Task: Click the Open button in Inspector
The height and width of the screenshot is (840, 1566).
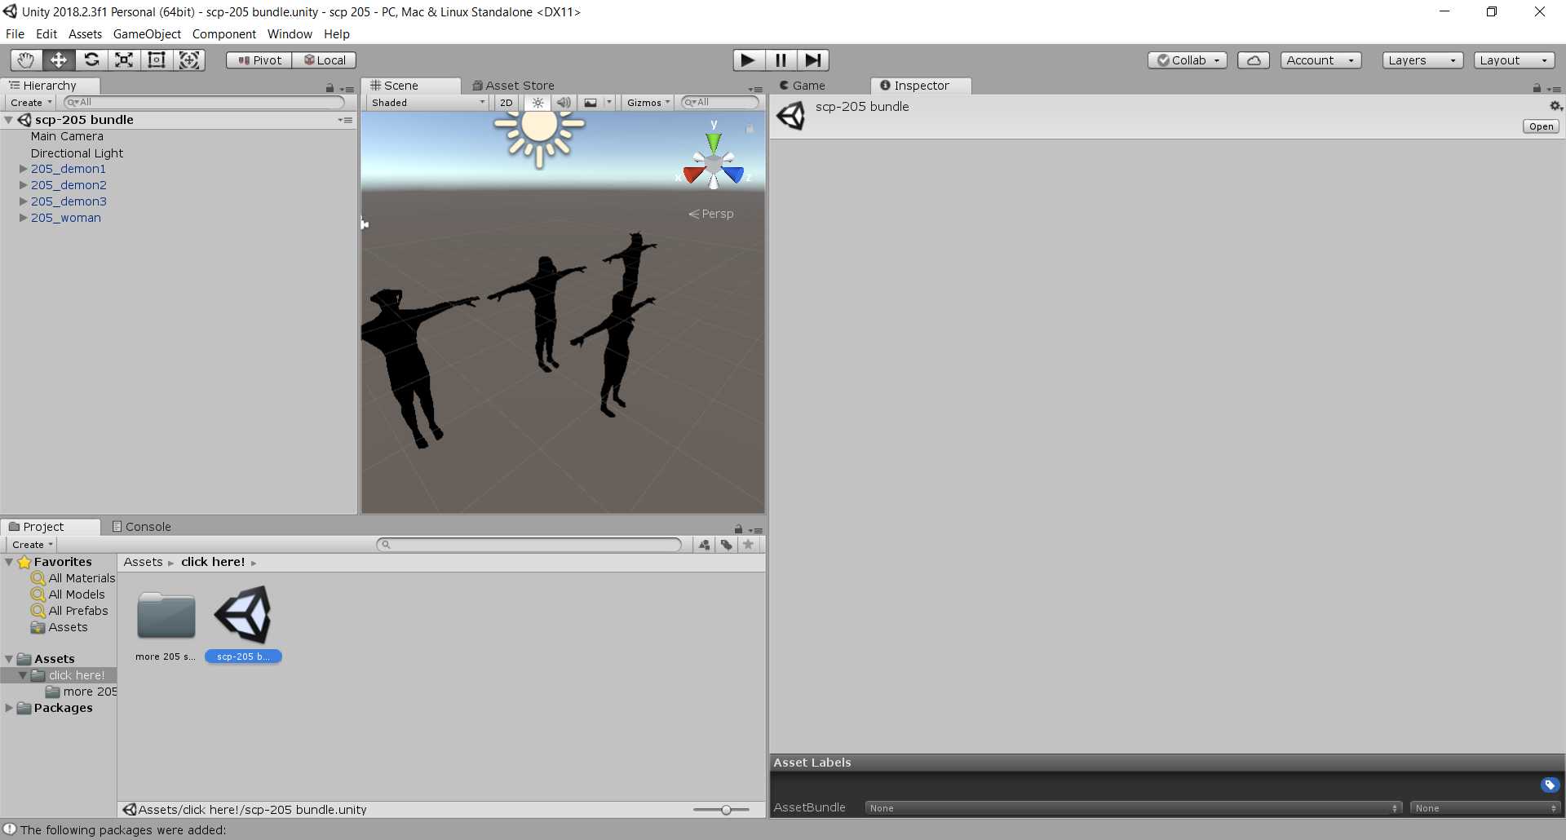Action: coord(1541,126)
